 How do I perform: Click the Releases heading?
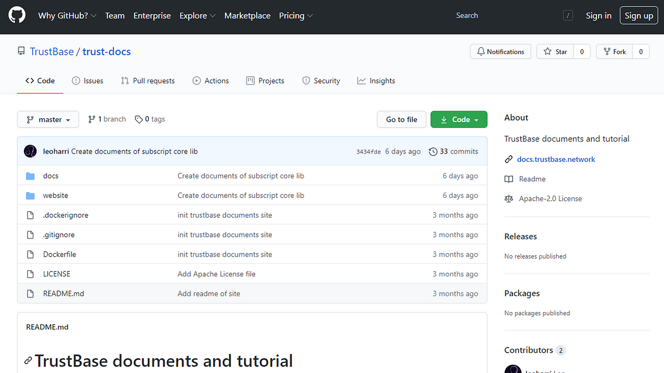coord(521,237)
